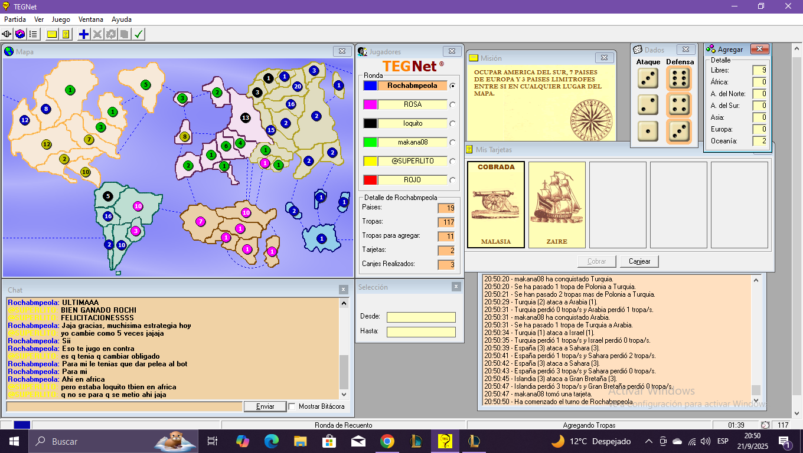Open the Juego menu
The height and width of the screenshot is (453, 803).
point(61,19)
